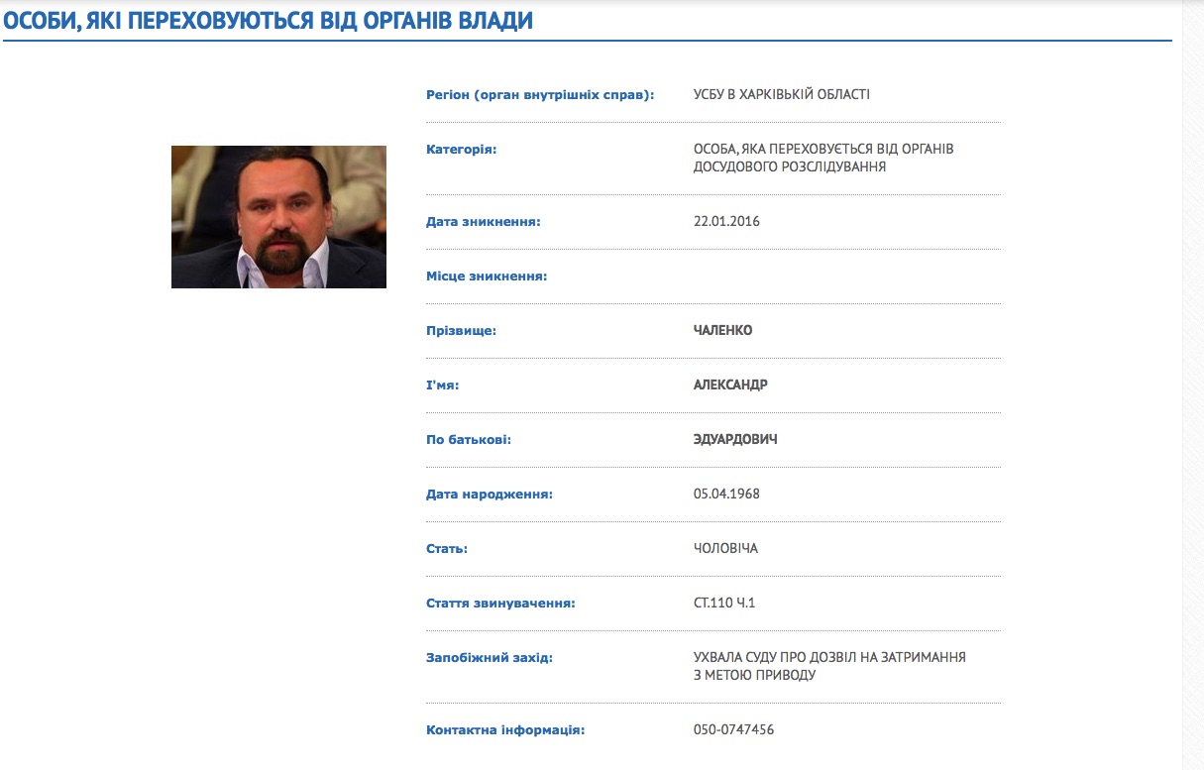Click the sex value 'ЧОЛОВІЧА'
1204x770 pixels.
point(725,548)
